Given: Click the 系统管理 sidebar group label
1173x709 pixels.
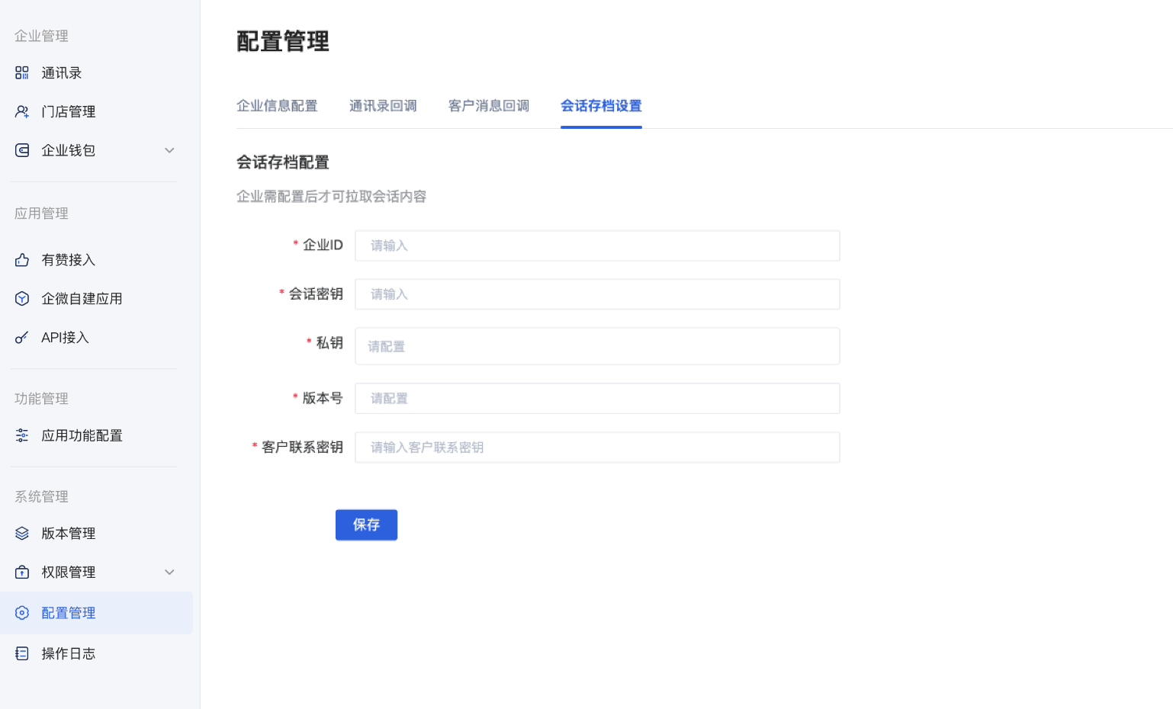Looking at the screenshot, I should [x=41, y=497].
